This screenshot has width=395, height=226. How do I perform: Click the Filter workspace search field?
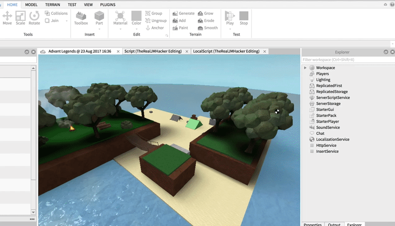pos(348,60)
